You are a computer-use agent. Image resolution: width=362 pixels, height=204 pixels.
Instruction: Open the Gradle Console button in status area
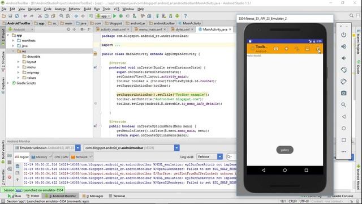pos(341,196)
